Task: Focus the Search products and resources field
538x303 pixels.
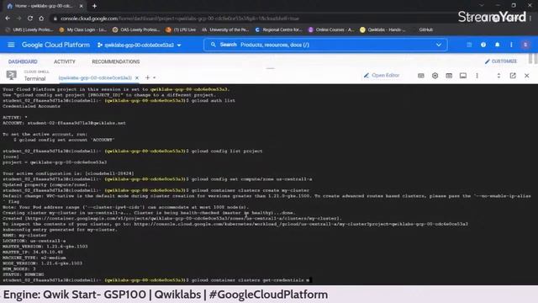Action: tap(325, 45)
